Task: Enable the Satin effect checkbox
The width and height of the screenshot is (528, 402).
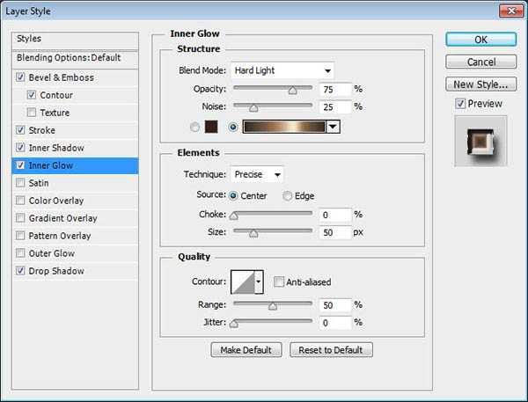Action: pos(20,183)
